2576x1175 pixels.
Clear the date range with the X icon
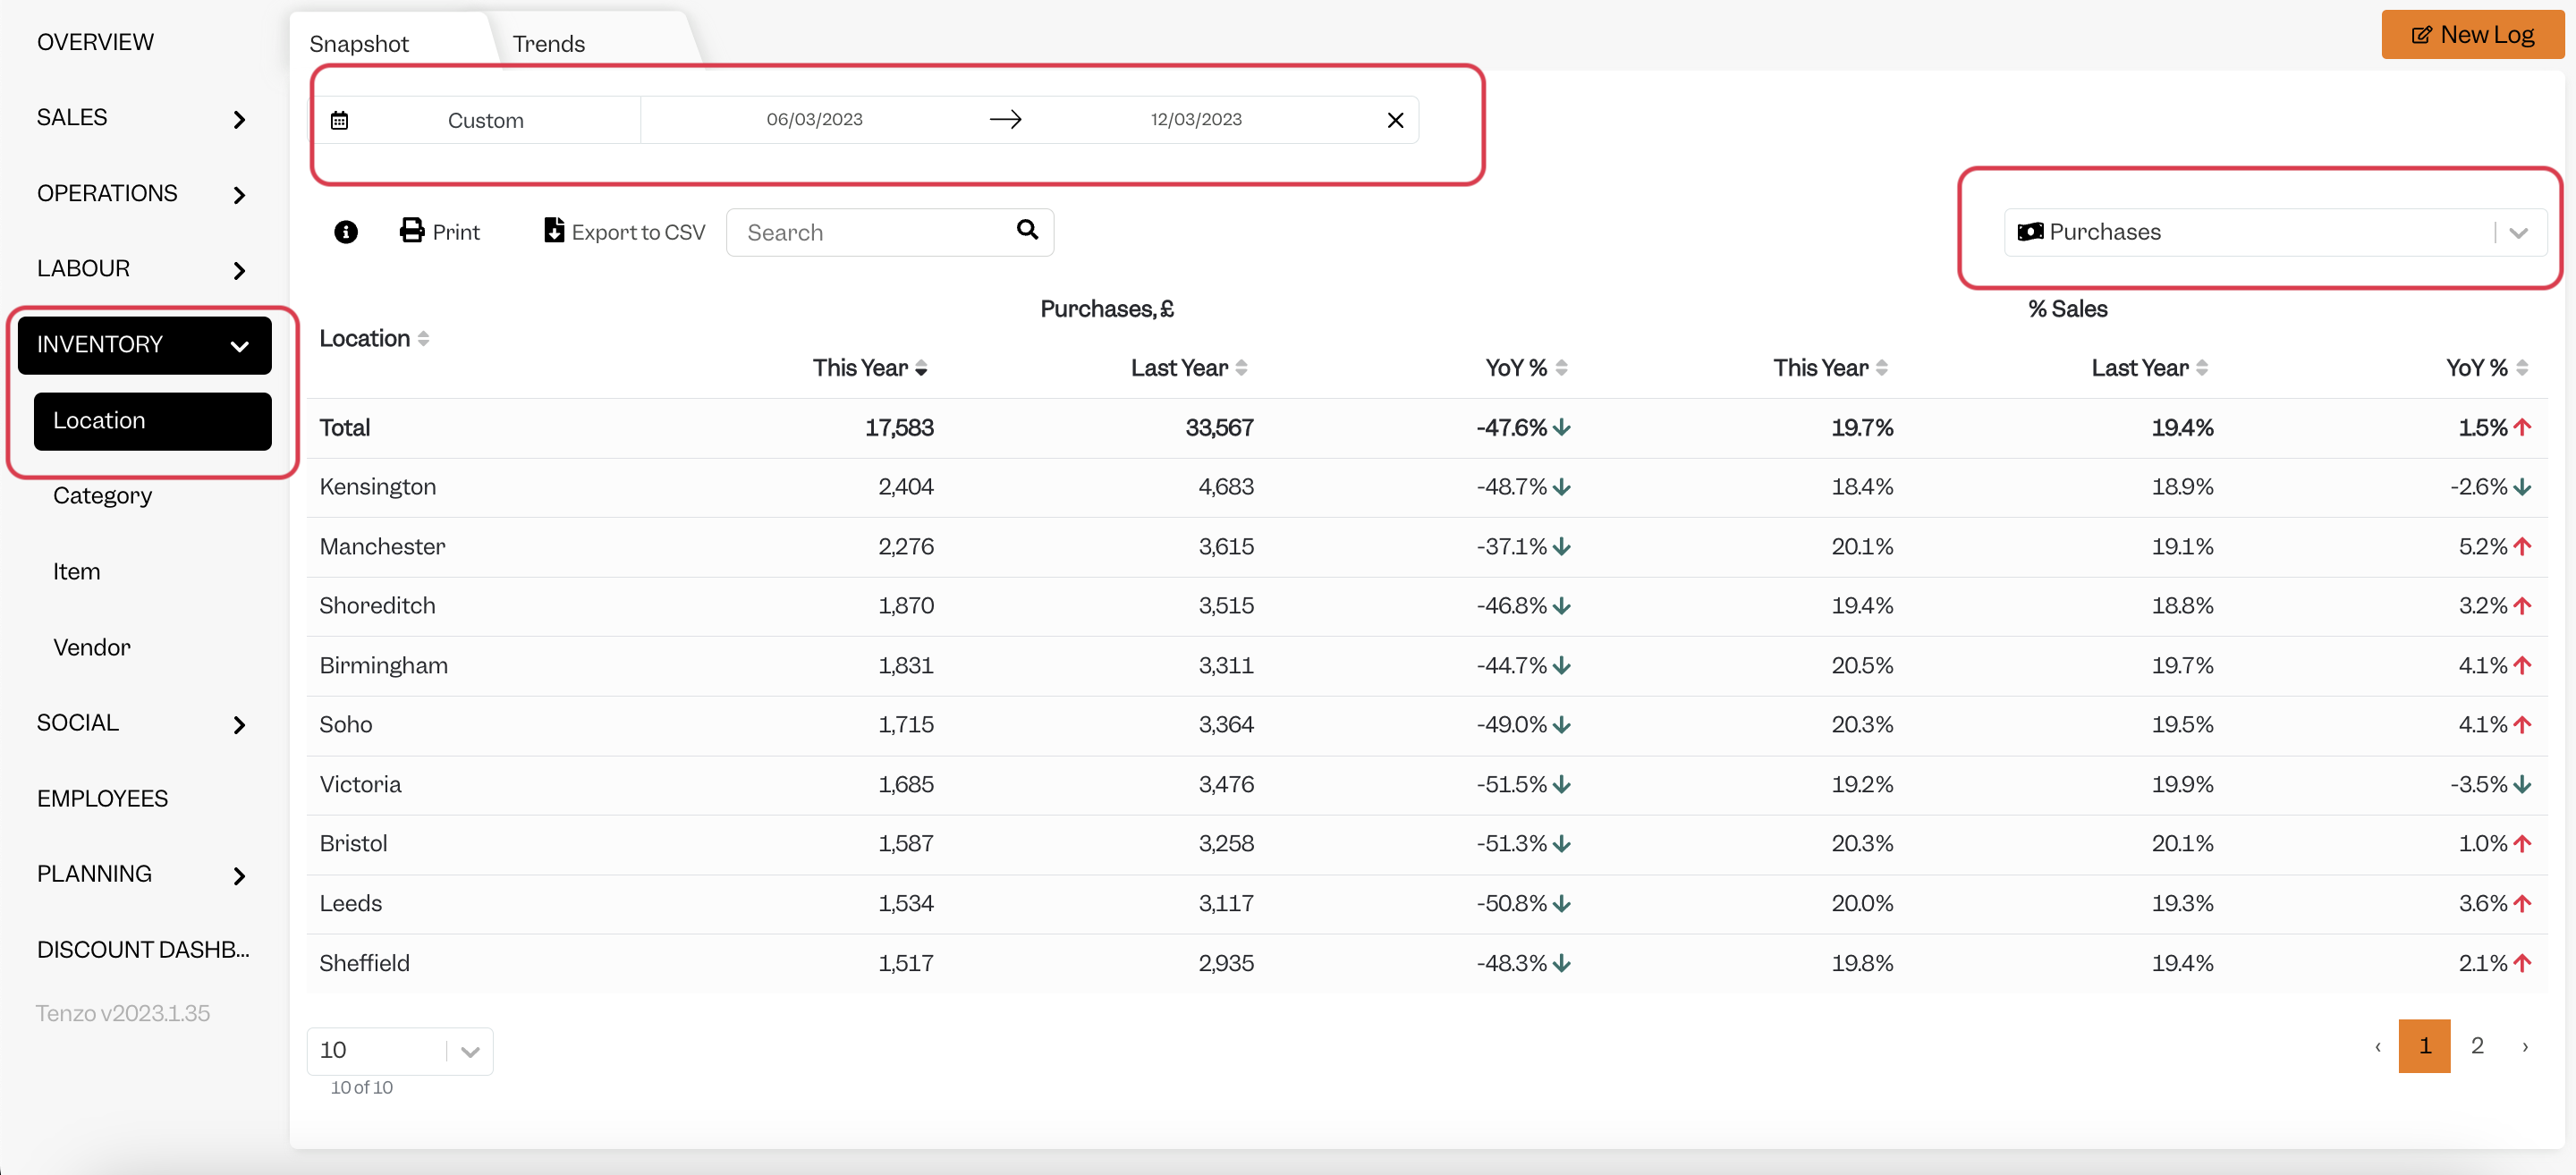pyautogui.click(x=1396, y=119)
